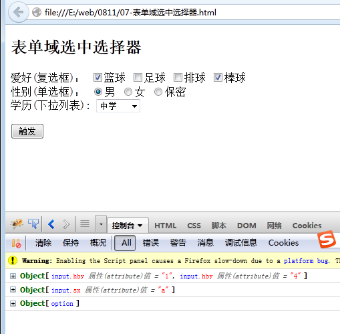Filter console by Cookies in filter bar

pyautogui.click(x=283, y=243)
